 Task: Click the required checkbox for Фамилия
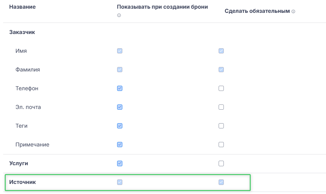(221, 70)
